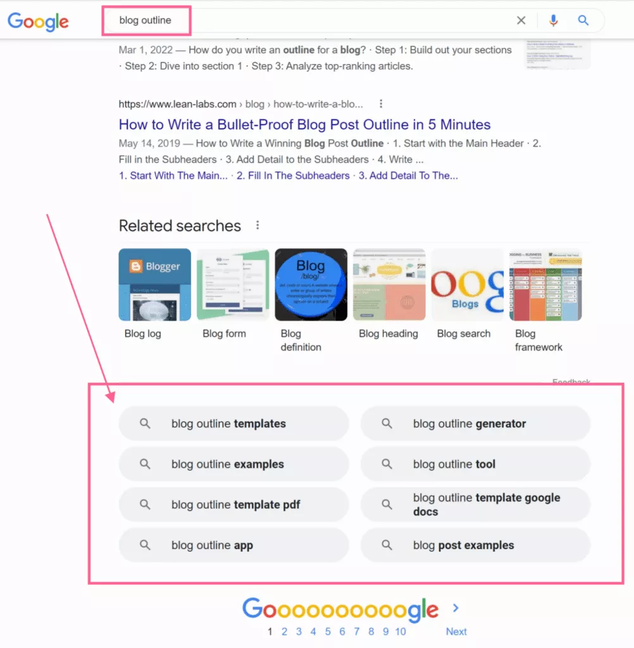Jump to '2. Fill In The Subheaders' sitelink
Image resolution: width=634 pixels, height=648 pixels.
[x=293, y=176]
